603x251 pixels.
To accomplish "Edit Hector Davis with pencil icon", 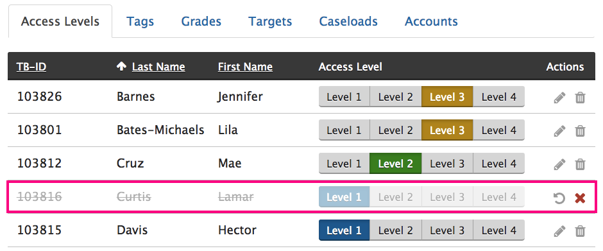I will [559, 231].
